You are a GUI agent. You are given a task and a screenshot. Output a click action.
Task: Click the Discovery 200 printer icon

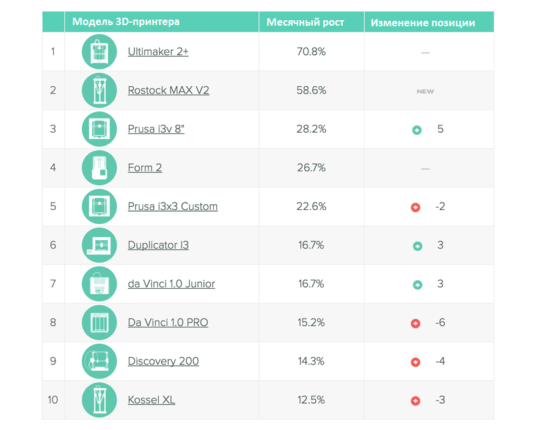tap(99, 361)
